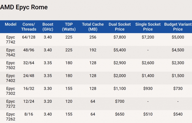Select the Epyc 7642 row label
192x123 pixels.
coord(10,52)
